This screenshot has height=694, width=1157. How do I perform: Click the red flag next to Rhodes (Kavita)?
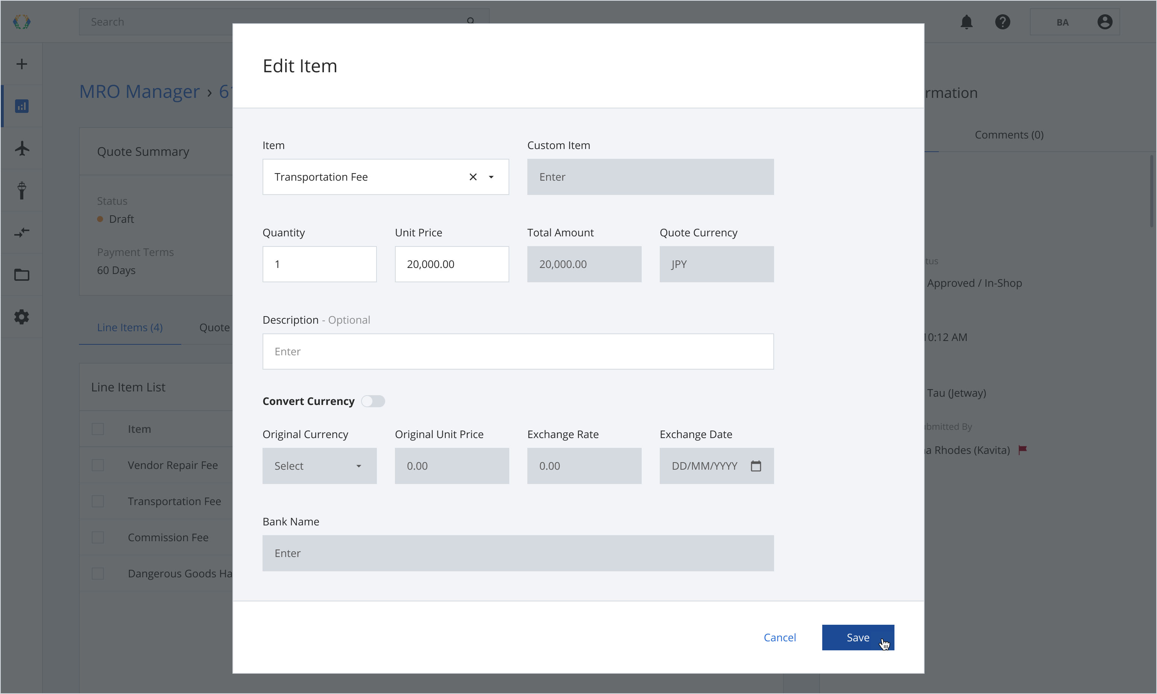coord(1022,450)
